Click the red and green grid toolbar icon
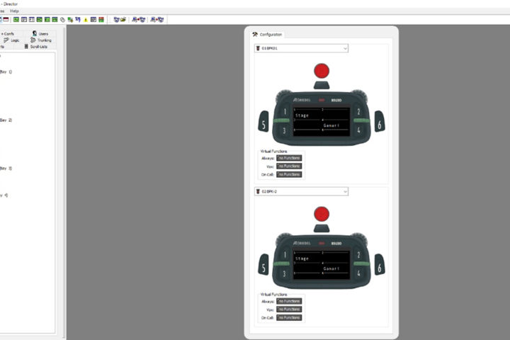Image resolution: width=510 pixels, height=340 pixels. (101, 20)
